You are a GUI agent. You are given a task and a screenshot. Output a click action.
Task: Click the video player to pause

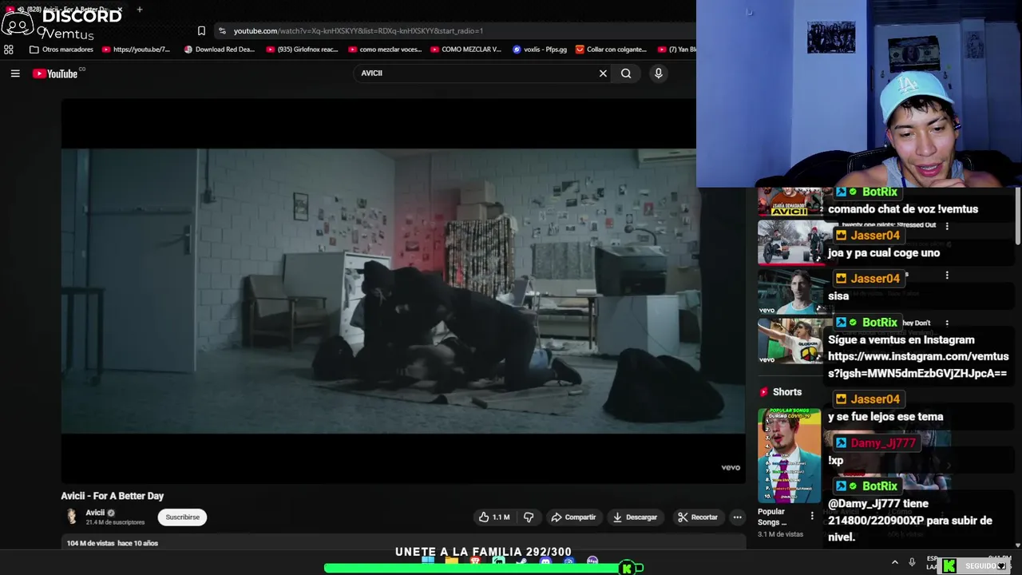tap(403, 291)
